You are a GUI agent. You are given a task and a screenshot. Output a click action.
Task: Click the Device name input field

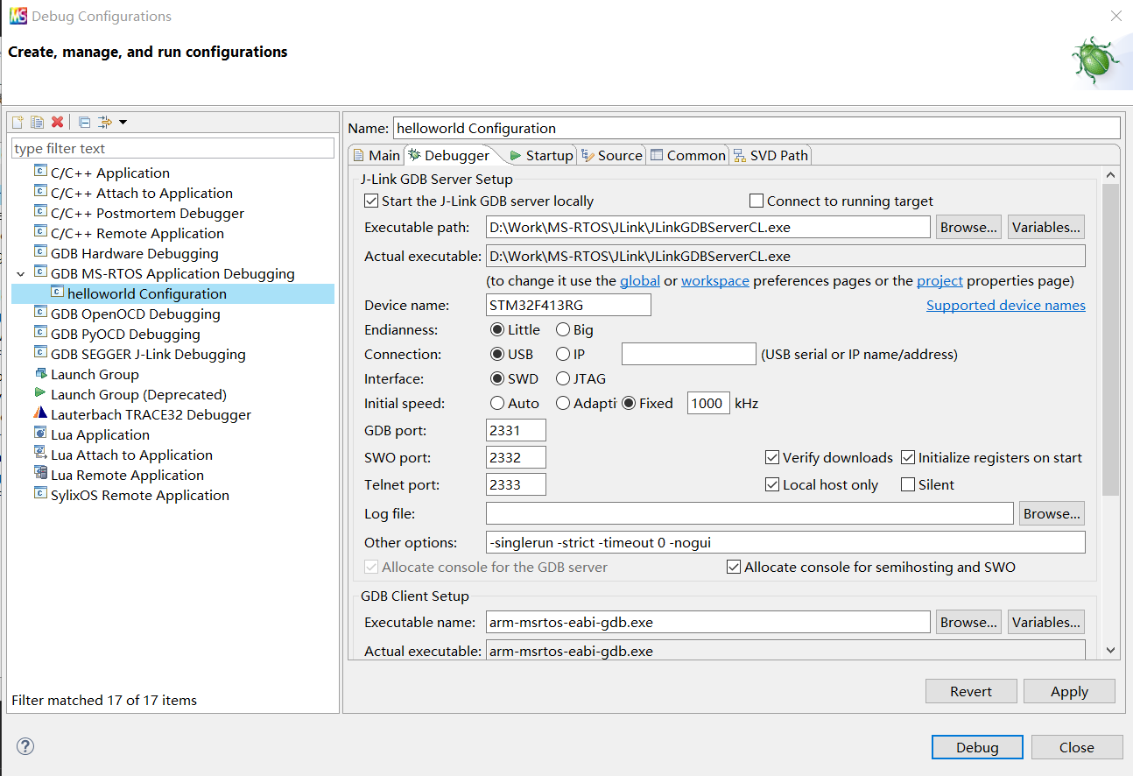pos(568,305)
